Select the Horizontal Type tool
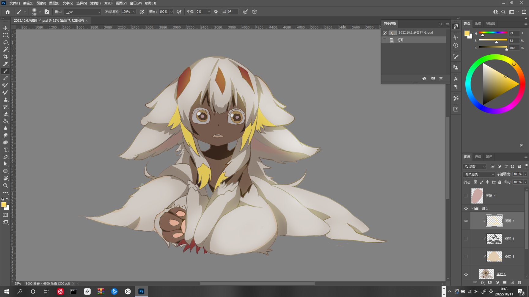The height and width of the screenshot is (297, 529). 6,150
